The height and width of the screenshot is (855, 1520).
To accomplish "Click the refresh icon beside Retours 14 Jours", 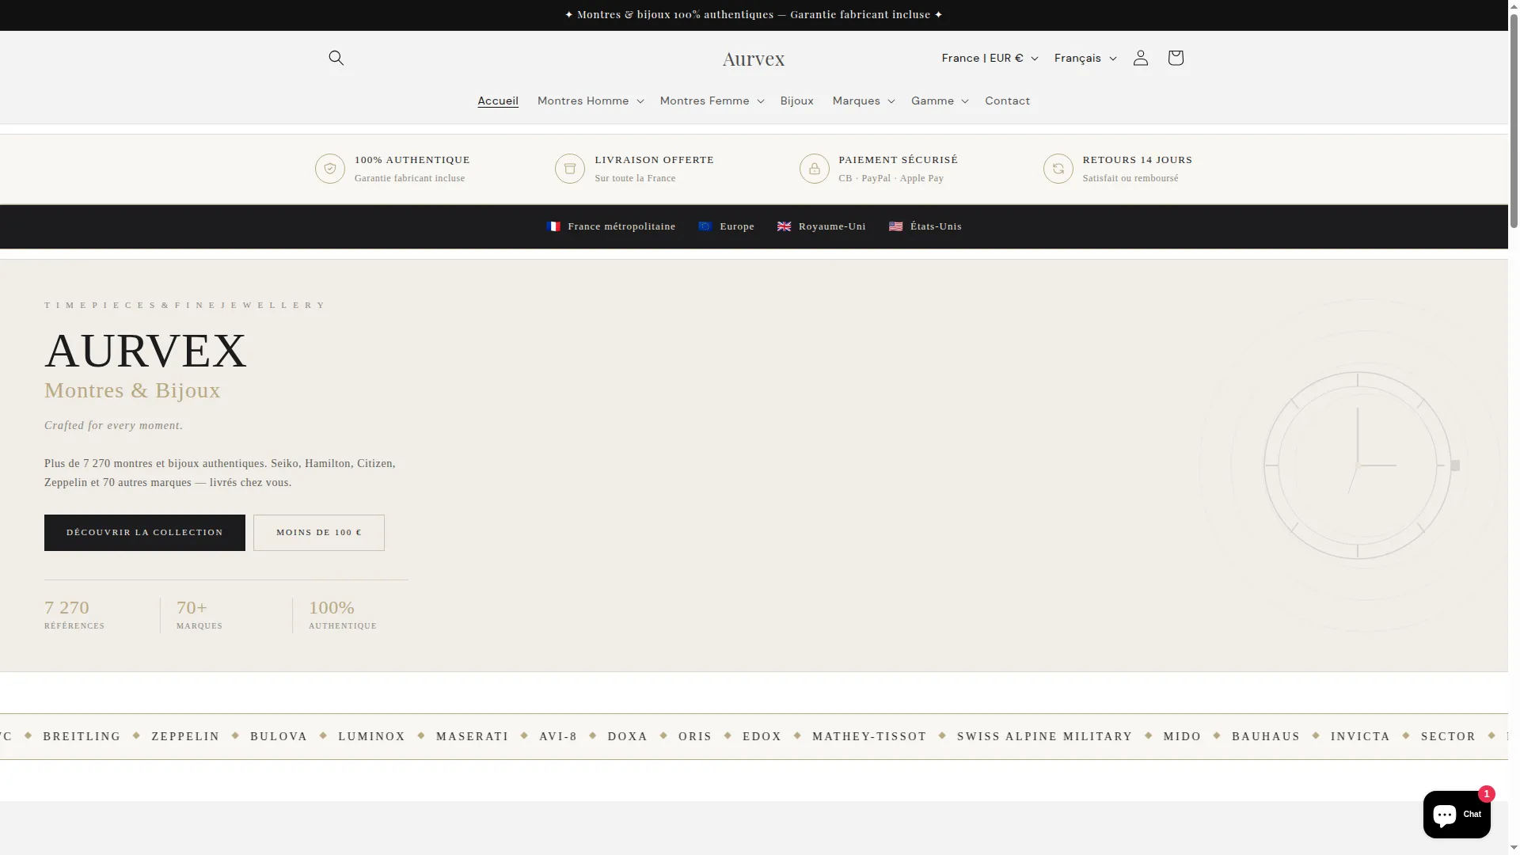I will [x=1058, y=169].
